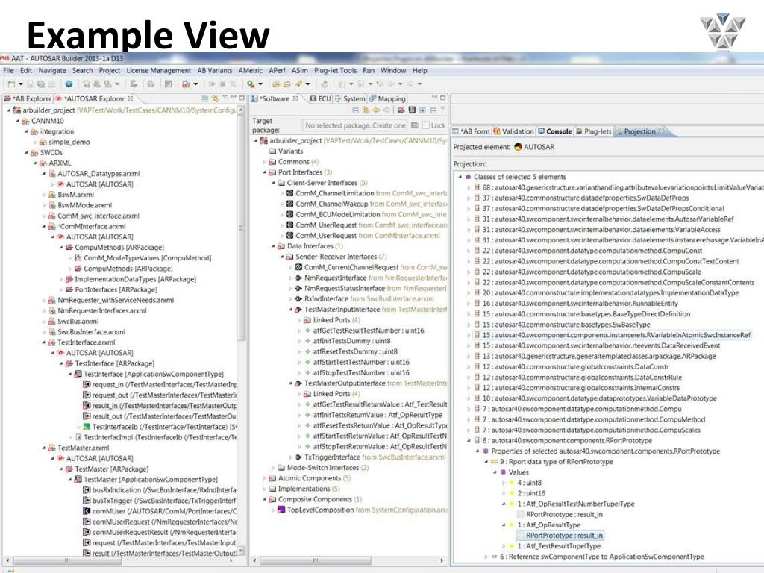The image size is (764, 573).
Task: Switch to the ECU tab
Action: 321,98
